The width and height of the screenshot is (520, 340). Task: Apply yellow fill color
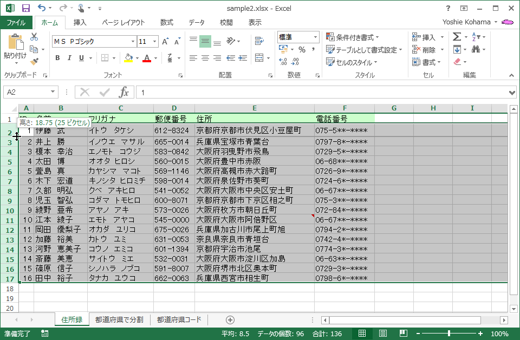coord(128,58)
